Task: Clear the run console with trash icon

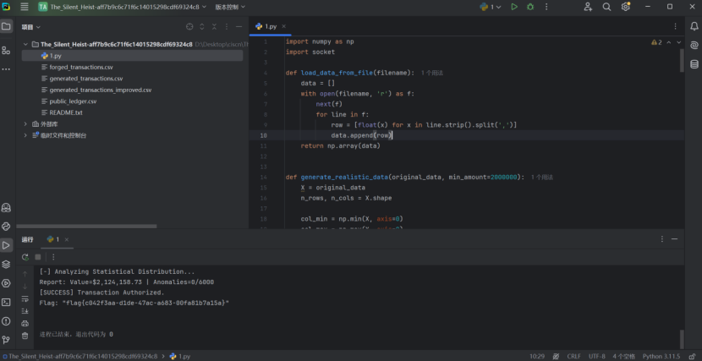Action: pos(25,335)
